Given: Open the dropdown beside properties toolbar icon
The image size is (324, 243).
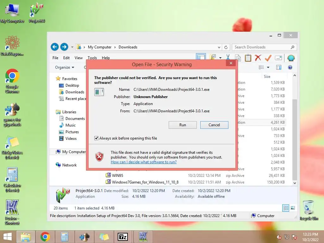Looking at the screenshot, I should tap(220, 58).
